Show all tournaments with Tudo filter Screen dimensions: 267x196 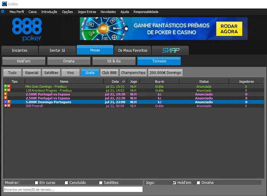click(12, 73)
